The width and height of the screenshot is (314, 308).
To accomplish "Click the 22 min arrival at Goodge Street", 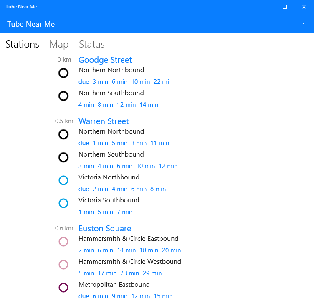I will pyautogui.click(x=163, y=82).
